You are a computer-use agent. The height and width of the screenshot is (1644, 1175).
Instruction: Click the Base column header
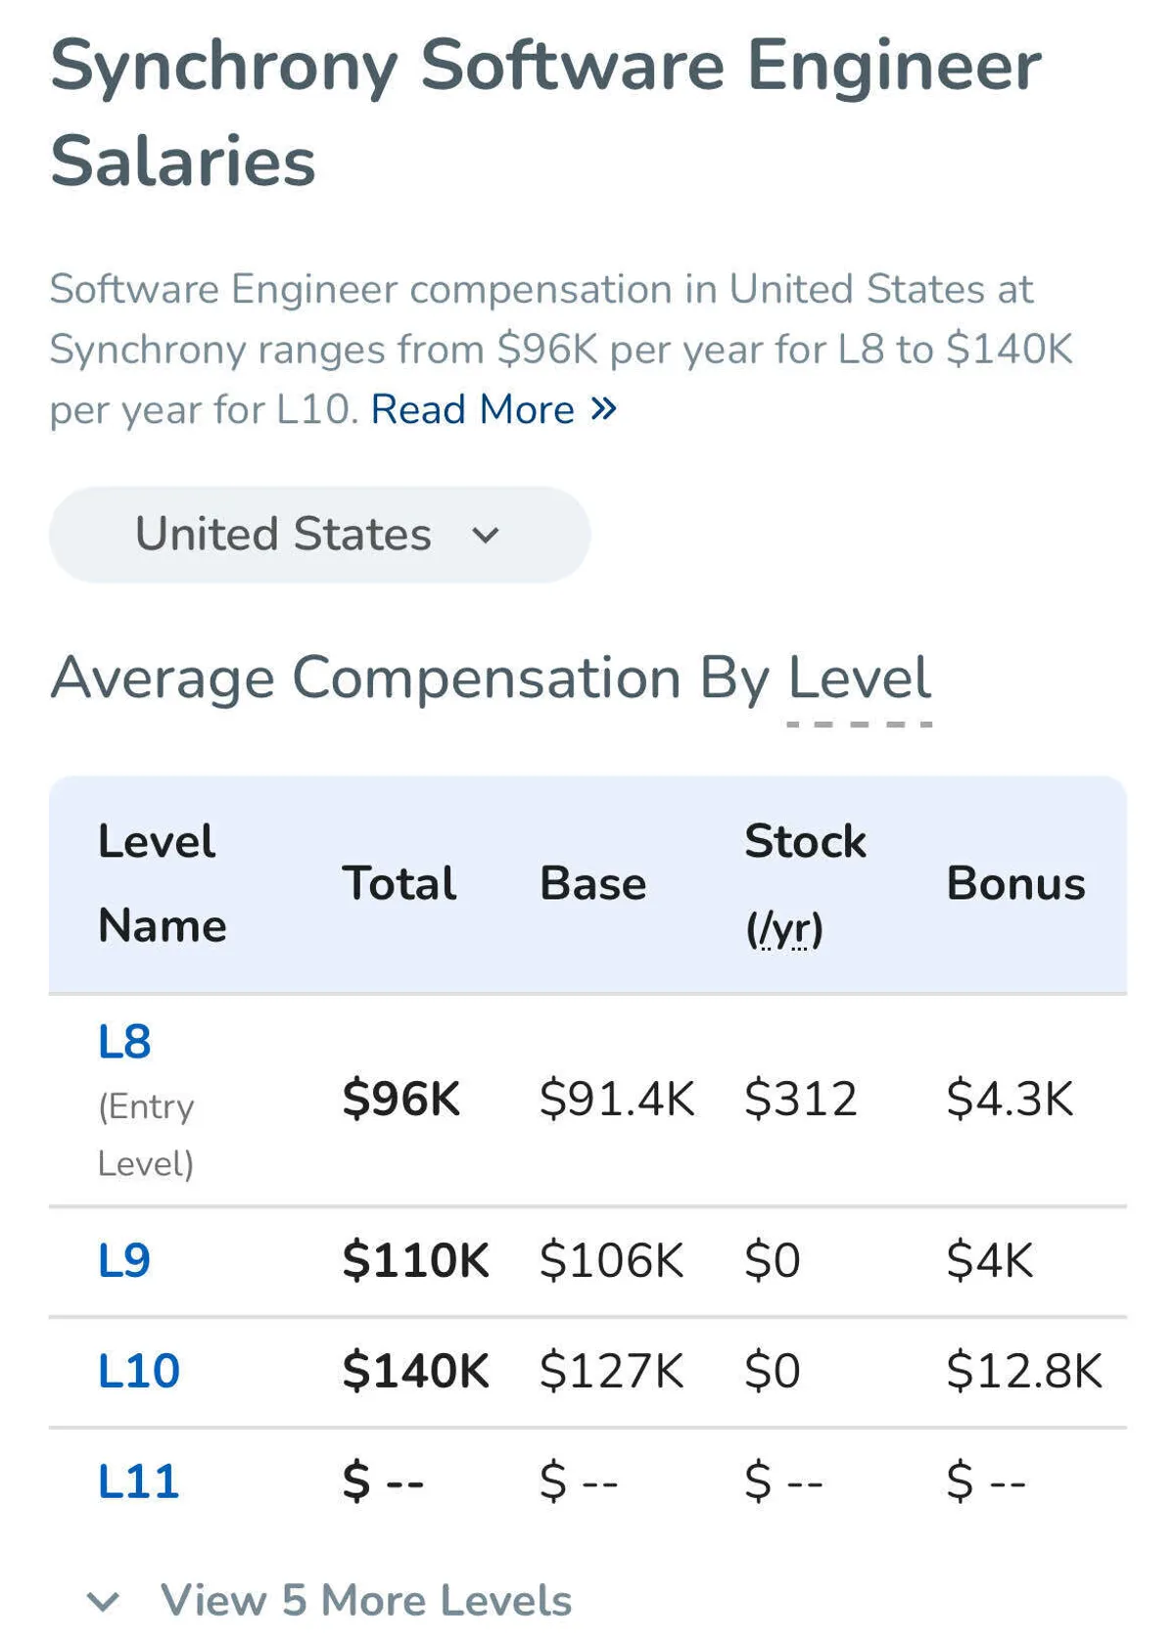[592, 883]
